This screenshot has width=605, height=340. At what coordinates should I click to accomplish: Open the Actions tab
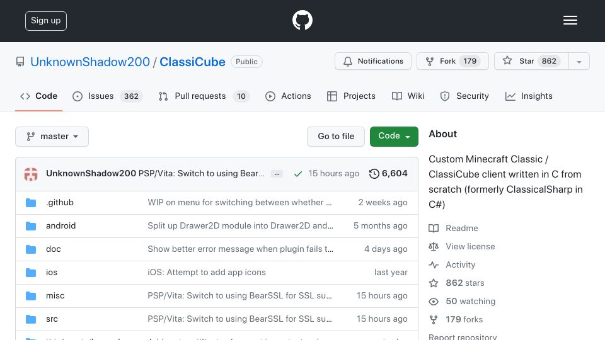point(288,96)
